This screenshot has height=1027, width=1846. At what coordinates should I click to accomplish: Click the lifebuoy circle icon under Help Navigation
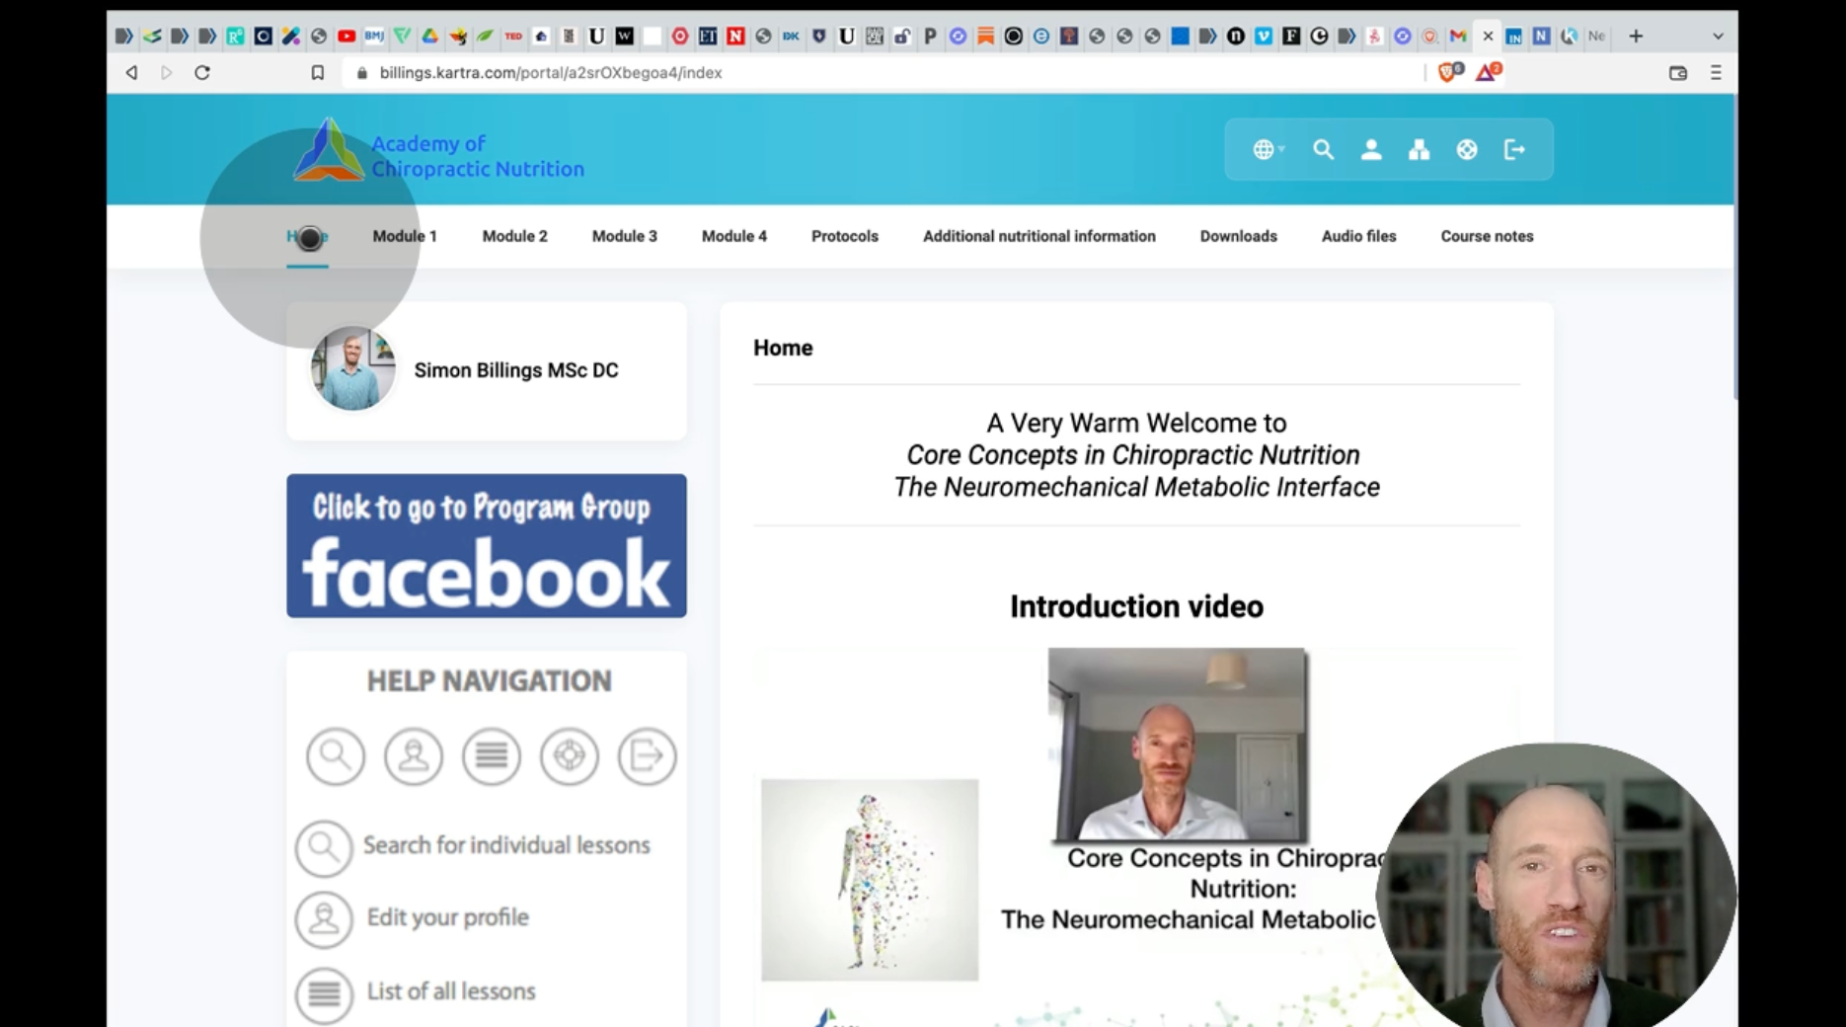pyautogui.click(x=570, y=756)
